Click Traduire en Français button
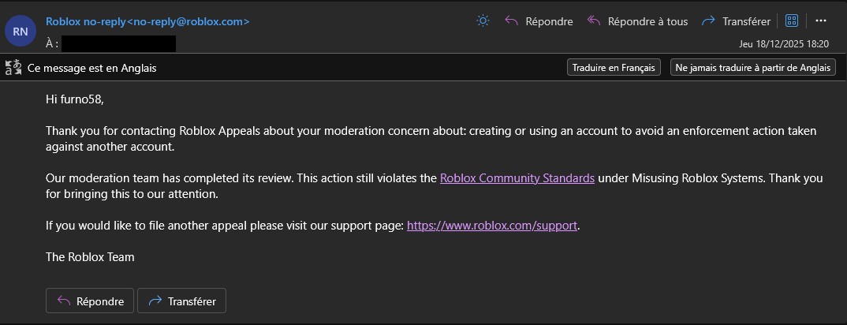Viewport: 847px width, 325px height. coord(614,68)
